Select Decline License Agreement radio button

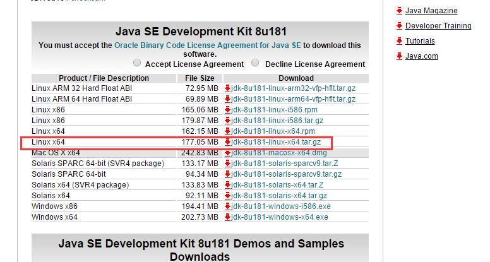click(x=255, y=63)
